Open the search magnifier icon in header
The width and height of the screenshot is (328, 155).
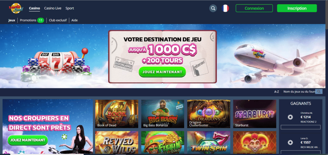213,8
